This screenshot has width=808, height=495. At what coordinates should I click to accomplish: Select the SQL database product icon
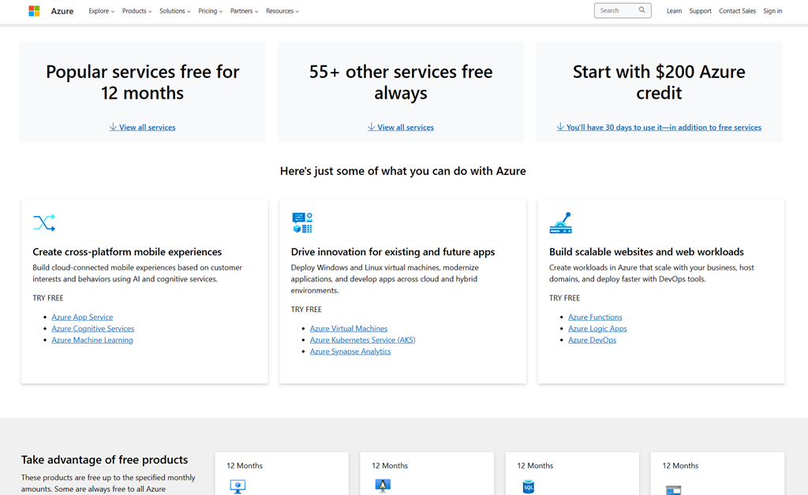(x=528, y=486)
